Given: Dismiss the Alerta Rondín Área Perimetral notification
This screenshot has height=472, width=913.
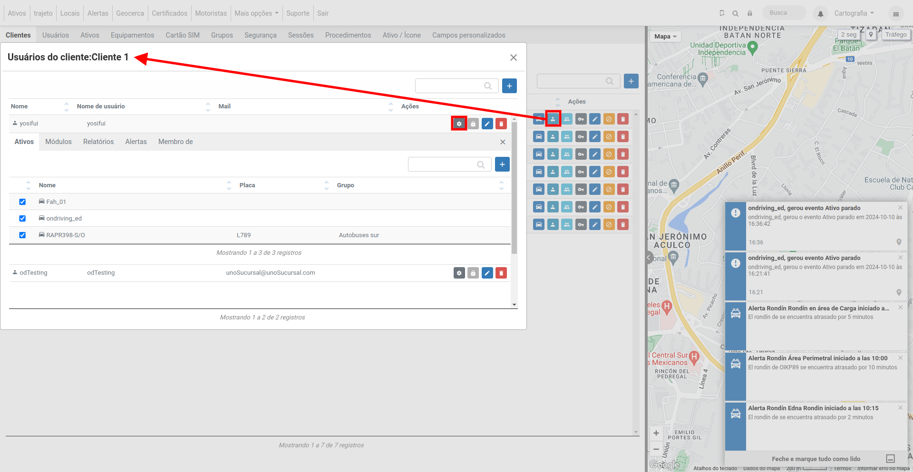Looking at the screenshot, I should tap(900, 358).
